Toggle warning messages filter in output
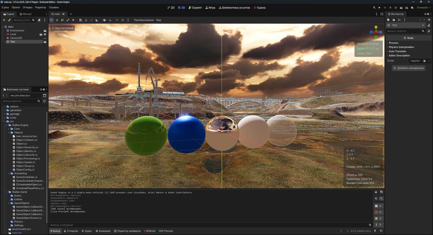The height and width of the screenshot is (235, 433). tap(378, 219)
